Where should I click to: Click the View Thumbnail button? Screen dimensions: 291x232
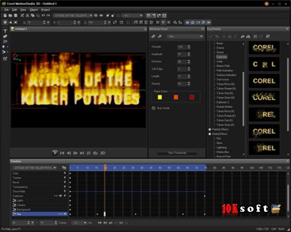tap(177, 153)
